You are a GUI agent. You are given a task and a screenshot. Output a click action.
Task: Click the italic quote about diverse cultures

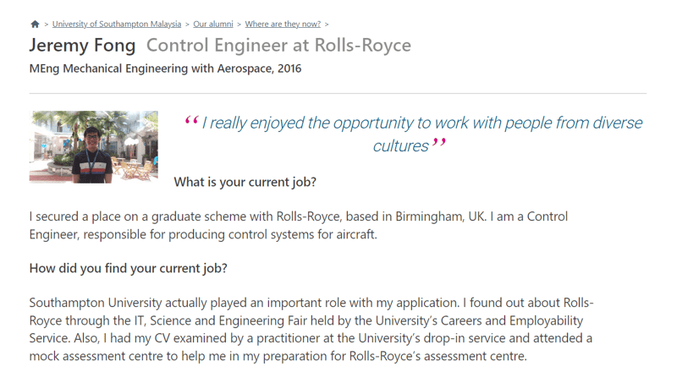(x=414, y=134)
